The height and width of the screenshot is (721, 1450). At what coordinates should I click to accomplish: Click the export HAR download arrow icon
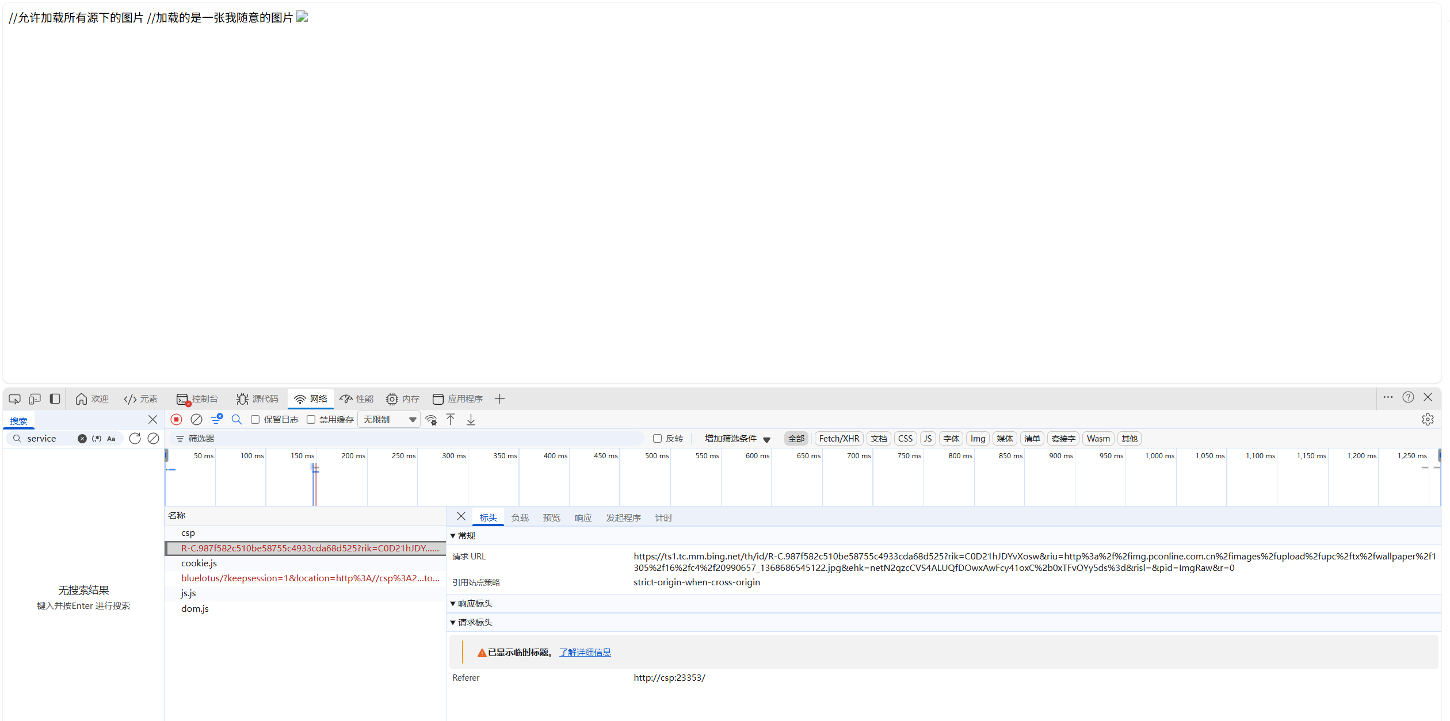tap(471, 420)
